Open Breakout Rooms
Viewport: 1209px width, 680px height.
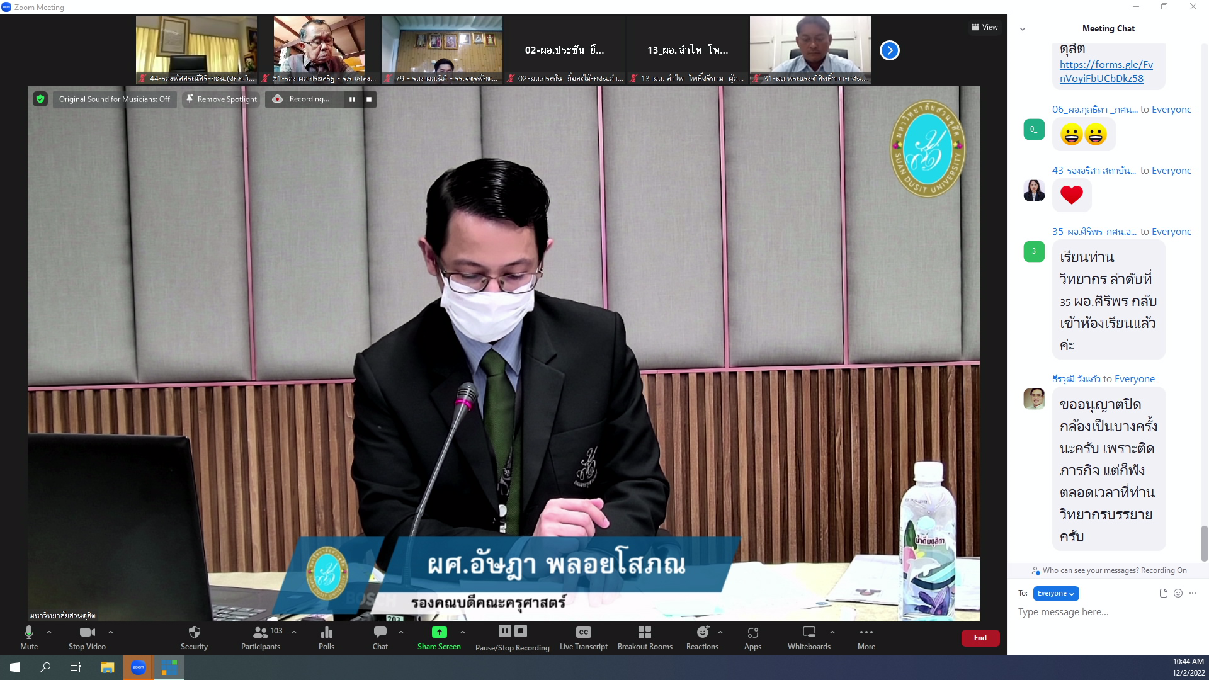point(645,637)
